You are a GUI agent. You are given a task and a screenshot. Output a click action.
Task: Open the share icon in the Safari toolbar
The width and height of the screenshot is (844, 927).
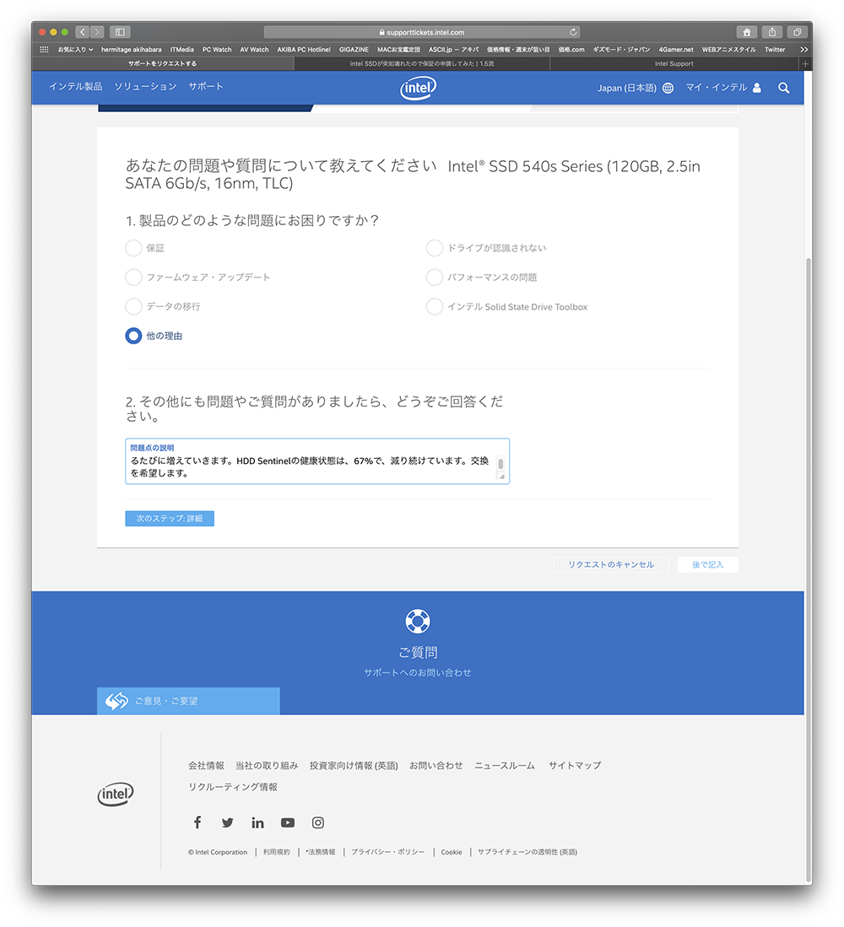point(772,32)
